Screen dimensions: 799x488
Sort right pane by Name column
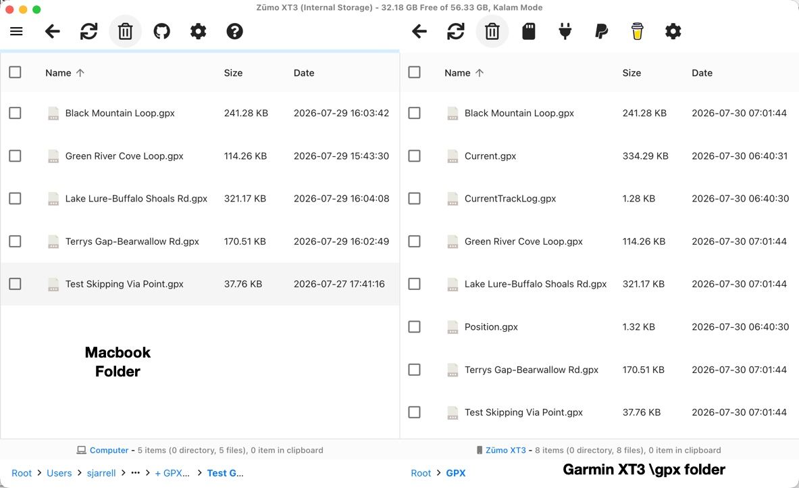(x=457, y=73)
